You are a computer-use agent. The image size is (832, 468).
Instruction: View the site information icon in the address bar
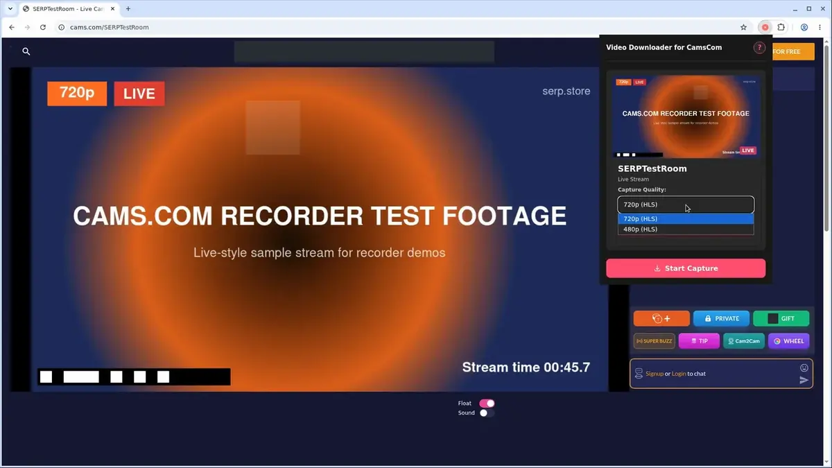tap(61, 27)
